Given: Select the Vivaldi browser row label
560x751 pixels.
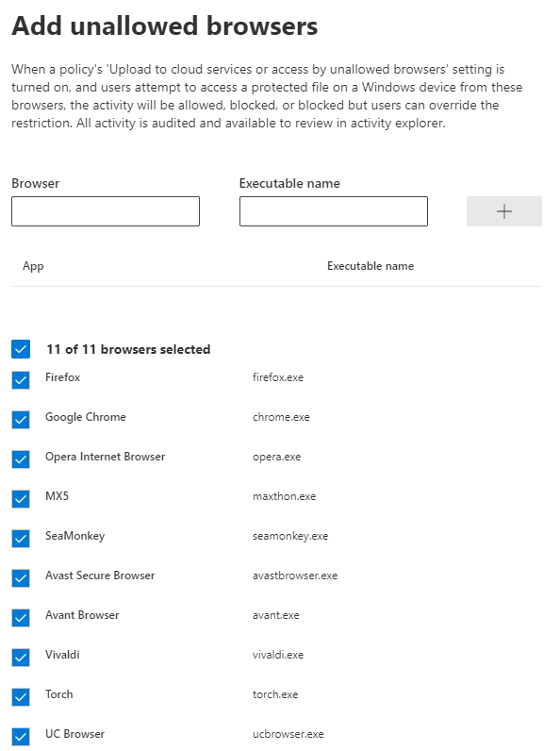Looking at the screenshot, I should tap(63, 655).
